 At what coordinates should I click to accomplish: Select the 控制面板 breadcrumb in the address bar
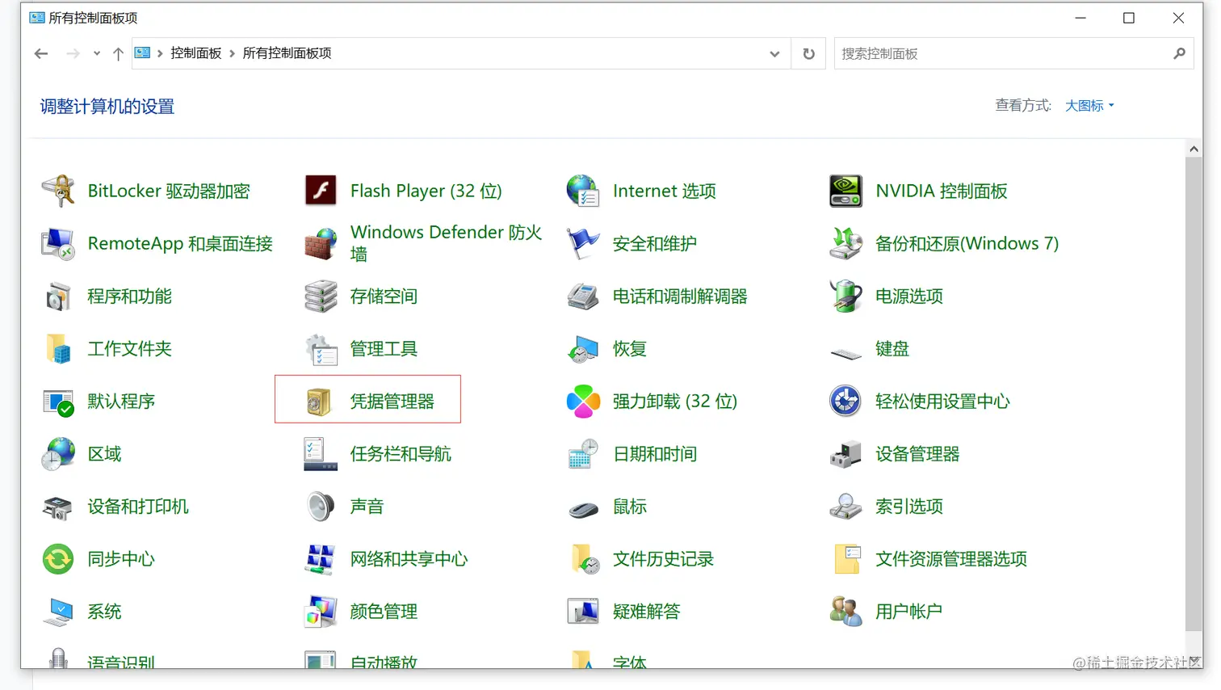pos(196,53)
